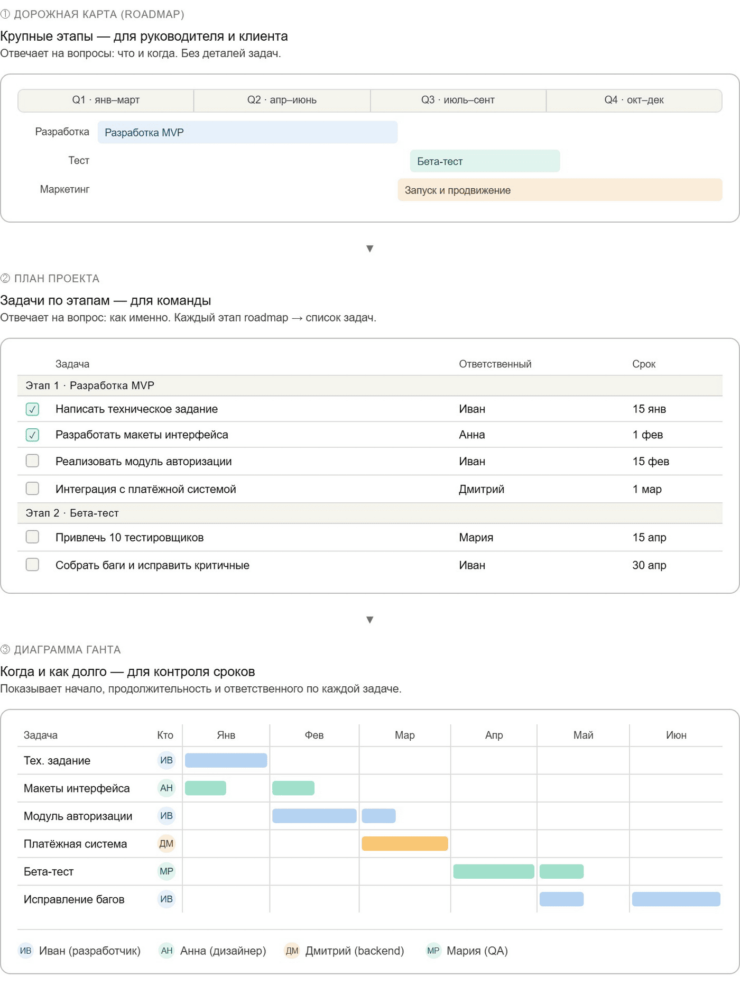Select the Q4 · окт–дек quarter header
740x985 pixels.
[x=634, y=100]
